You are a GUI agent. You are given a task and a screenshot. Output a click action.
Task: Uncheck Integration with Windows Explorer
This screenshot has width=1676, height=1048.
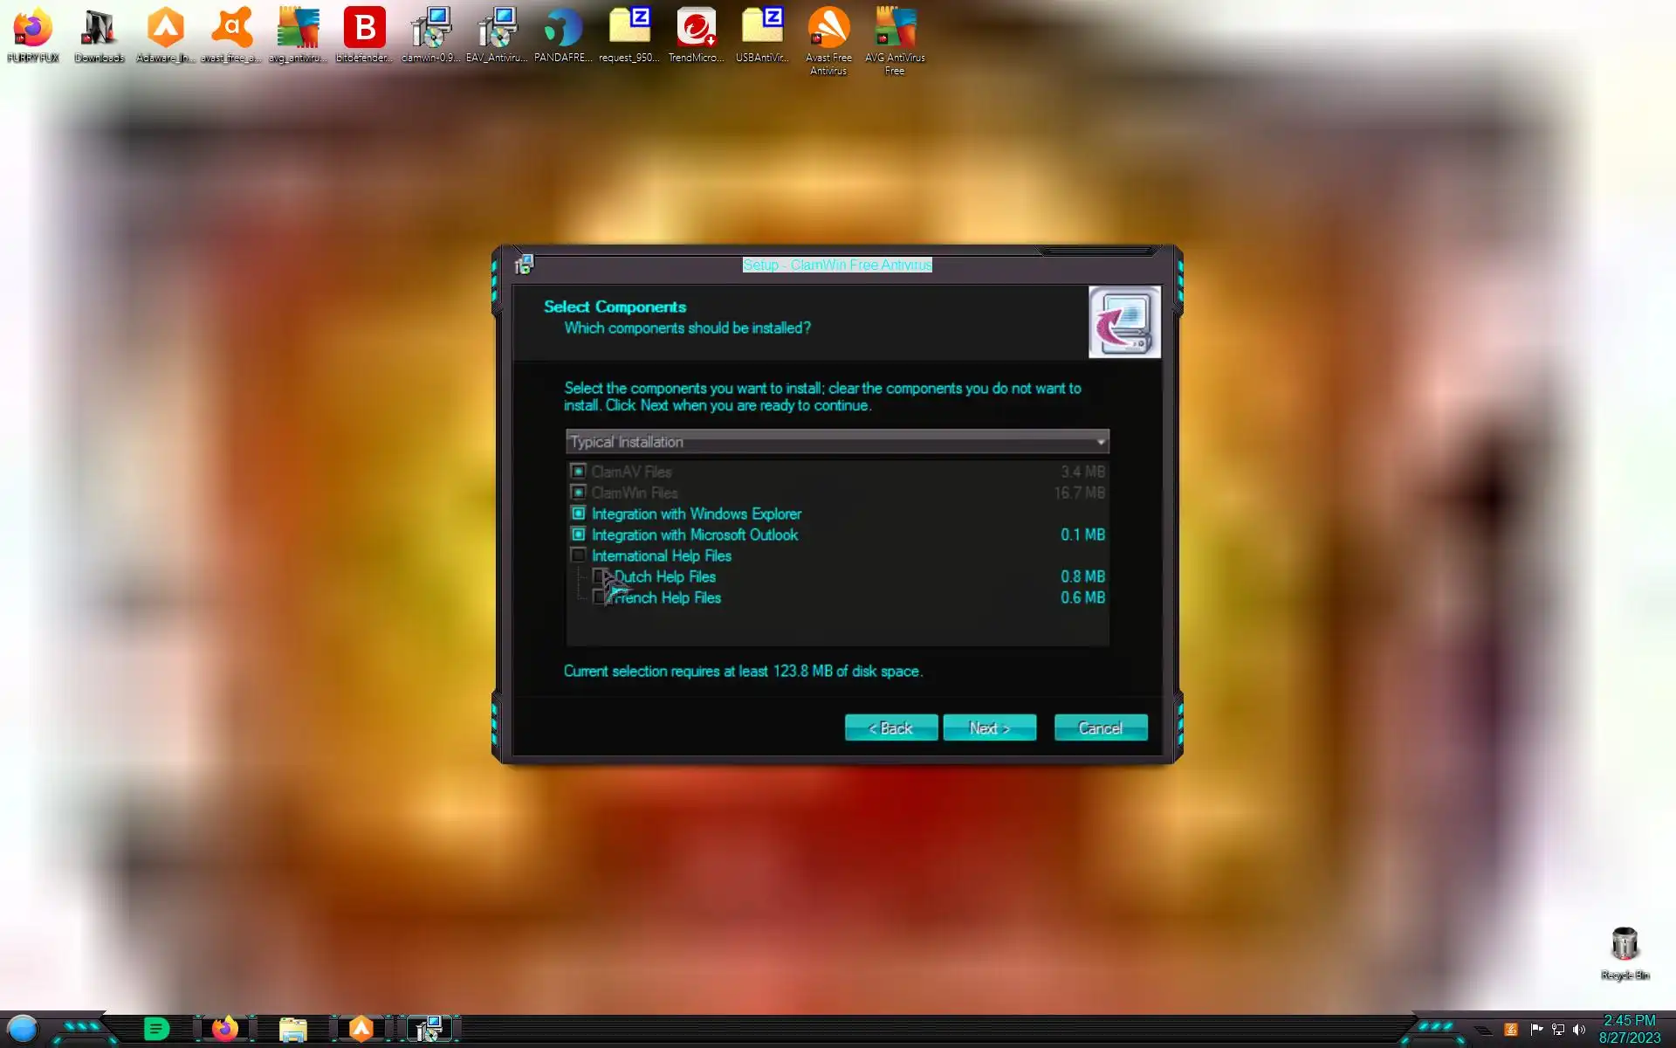coord(578,514)
